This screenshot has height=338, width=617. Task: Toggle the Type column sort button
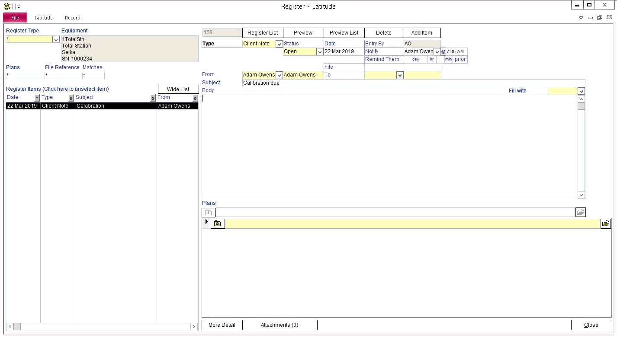(71, 98)
